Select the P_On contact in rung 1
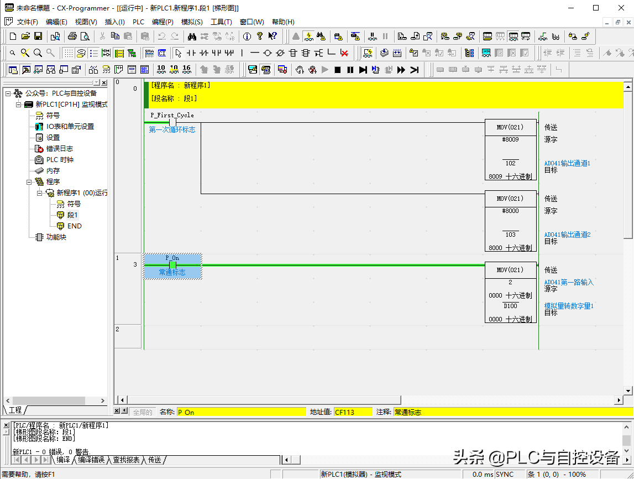 tap(172, 265)
